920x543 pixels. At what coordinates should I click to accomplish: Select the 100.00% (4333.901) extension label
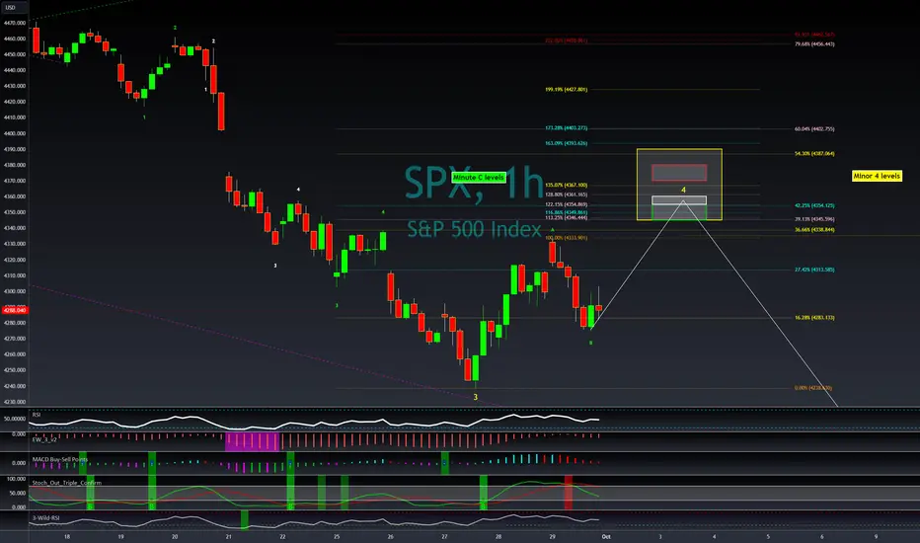(567, 238)
